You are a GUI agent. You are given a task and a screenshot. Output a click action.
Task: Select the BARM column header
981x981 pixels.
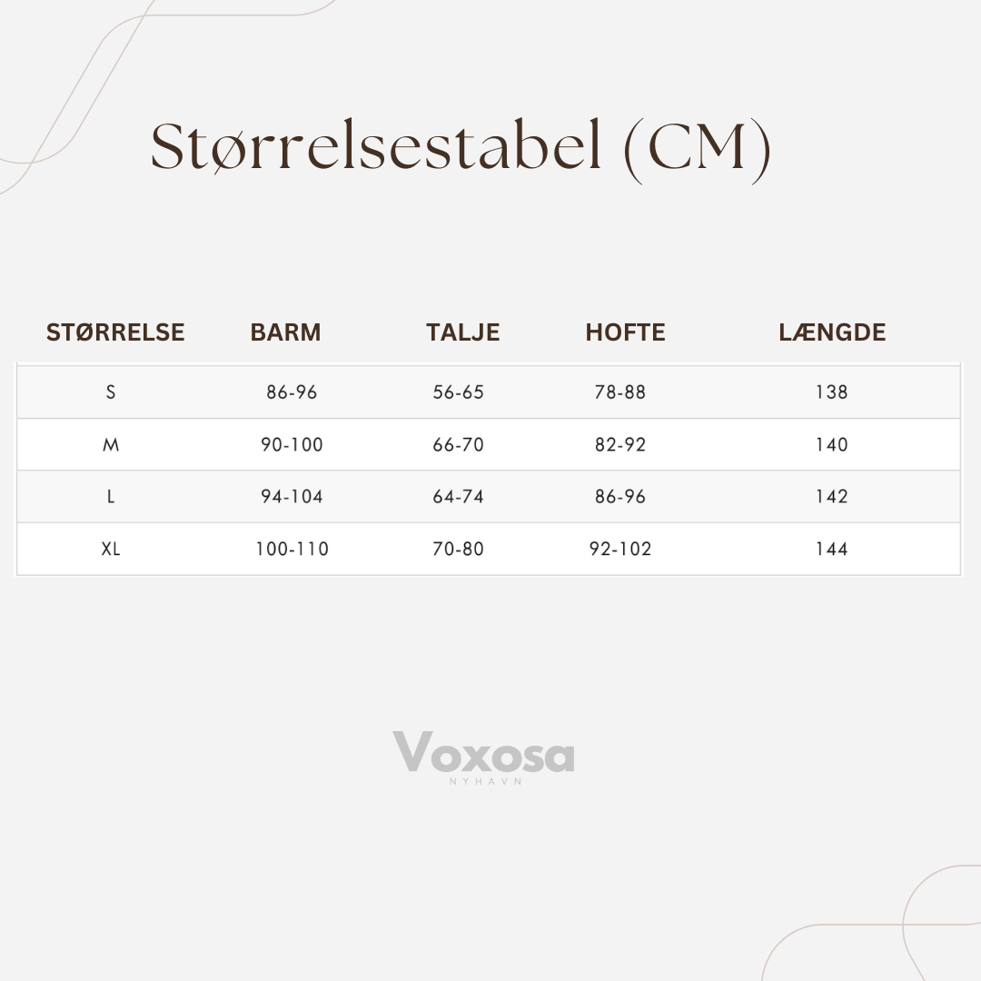click(285, 332)
